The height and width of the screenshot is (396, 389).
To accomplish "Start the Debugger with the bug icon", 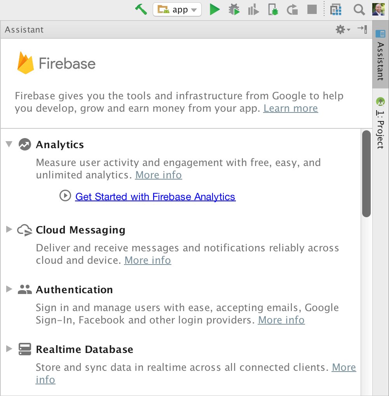I will 234,9.
